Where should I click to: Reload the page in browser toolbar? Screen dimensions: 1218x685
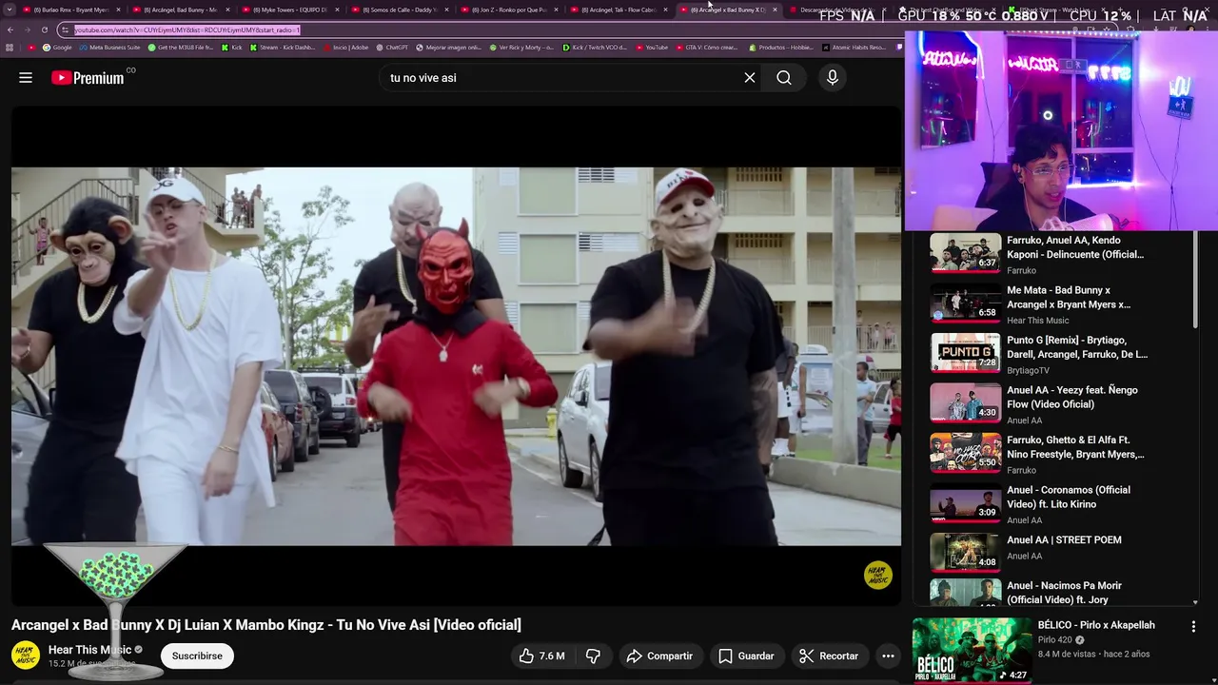click(x=45, y=29)
